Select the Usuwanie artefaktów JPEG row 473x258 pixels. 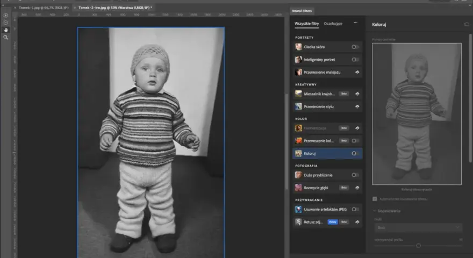327,209
